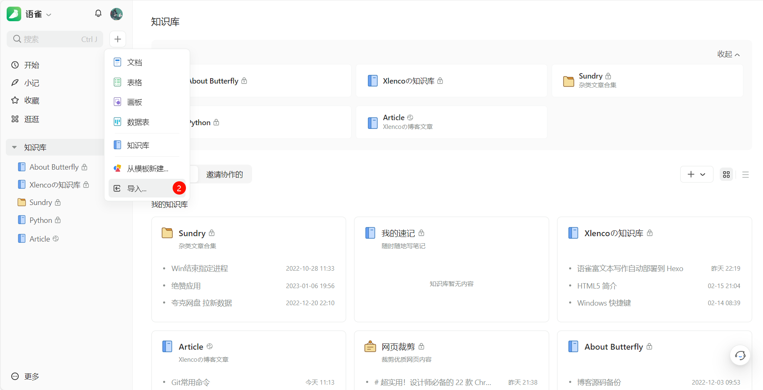
Task: Open the customer support headset icon
Action: point(740,355)
